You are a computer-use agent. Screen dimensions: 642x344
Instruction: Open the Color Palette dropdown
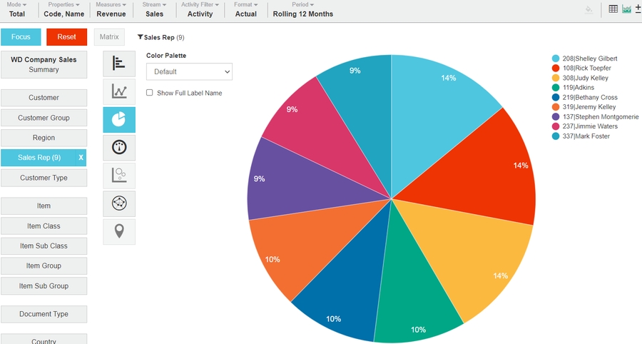(189, 71)
